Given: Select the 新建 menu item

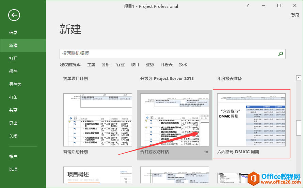Looking at the screenshot, I should coord(23,45).
